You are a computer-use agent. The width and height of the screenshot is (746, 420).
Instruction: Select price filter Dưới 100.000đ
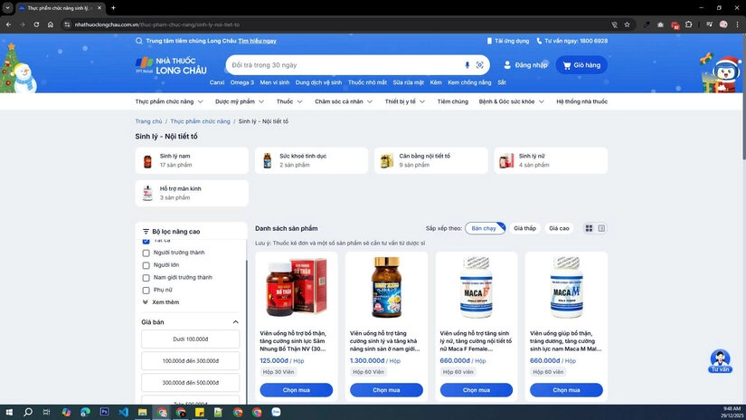tap(190, 339)
